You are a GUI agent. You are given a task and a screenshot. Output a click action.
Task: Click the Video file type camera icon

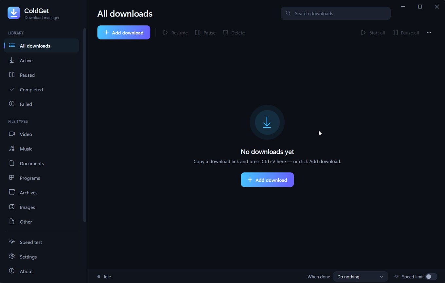point(12,134)
